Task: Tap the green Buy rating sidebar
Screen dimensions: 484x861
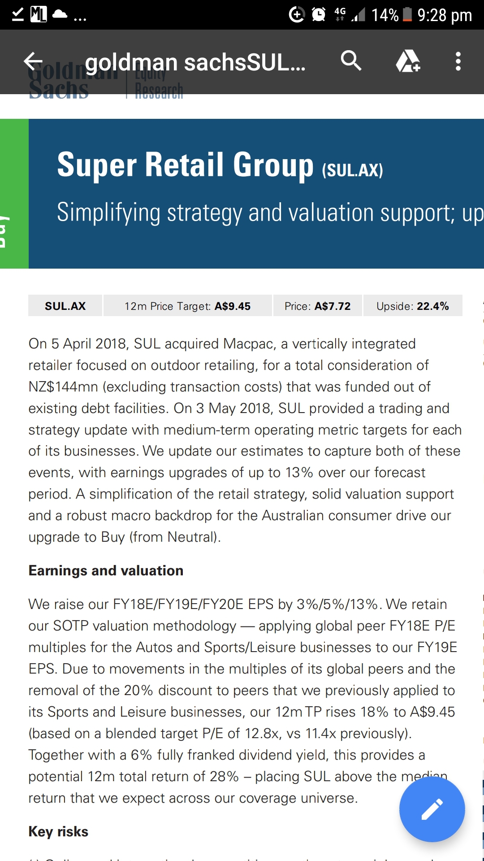Action: click(14, 194)
